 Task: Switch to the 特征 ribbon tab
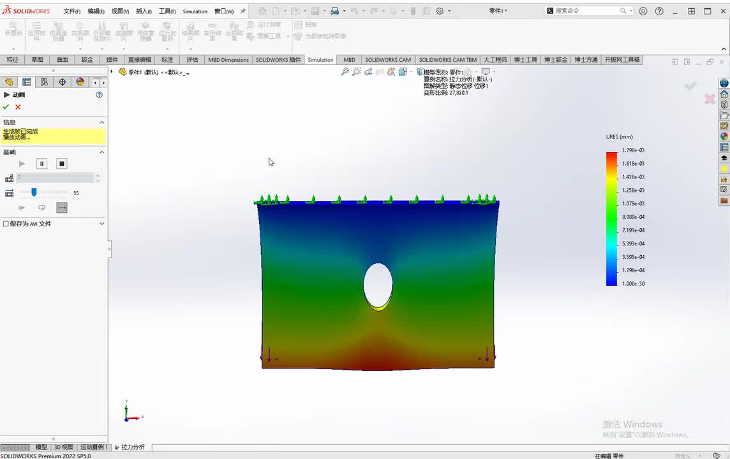pos(13,59)
